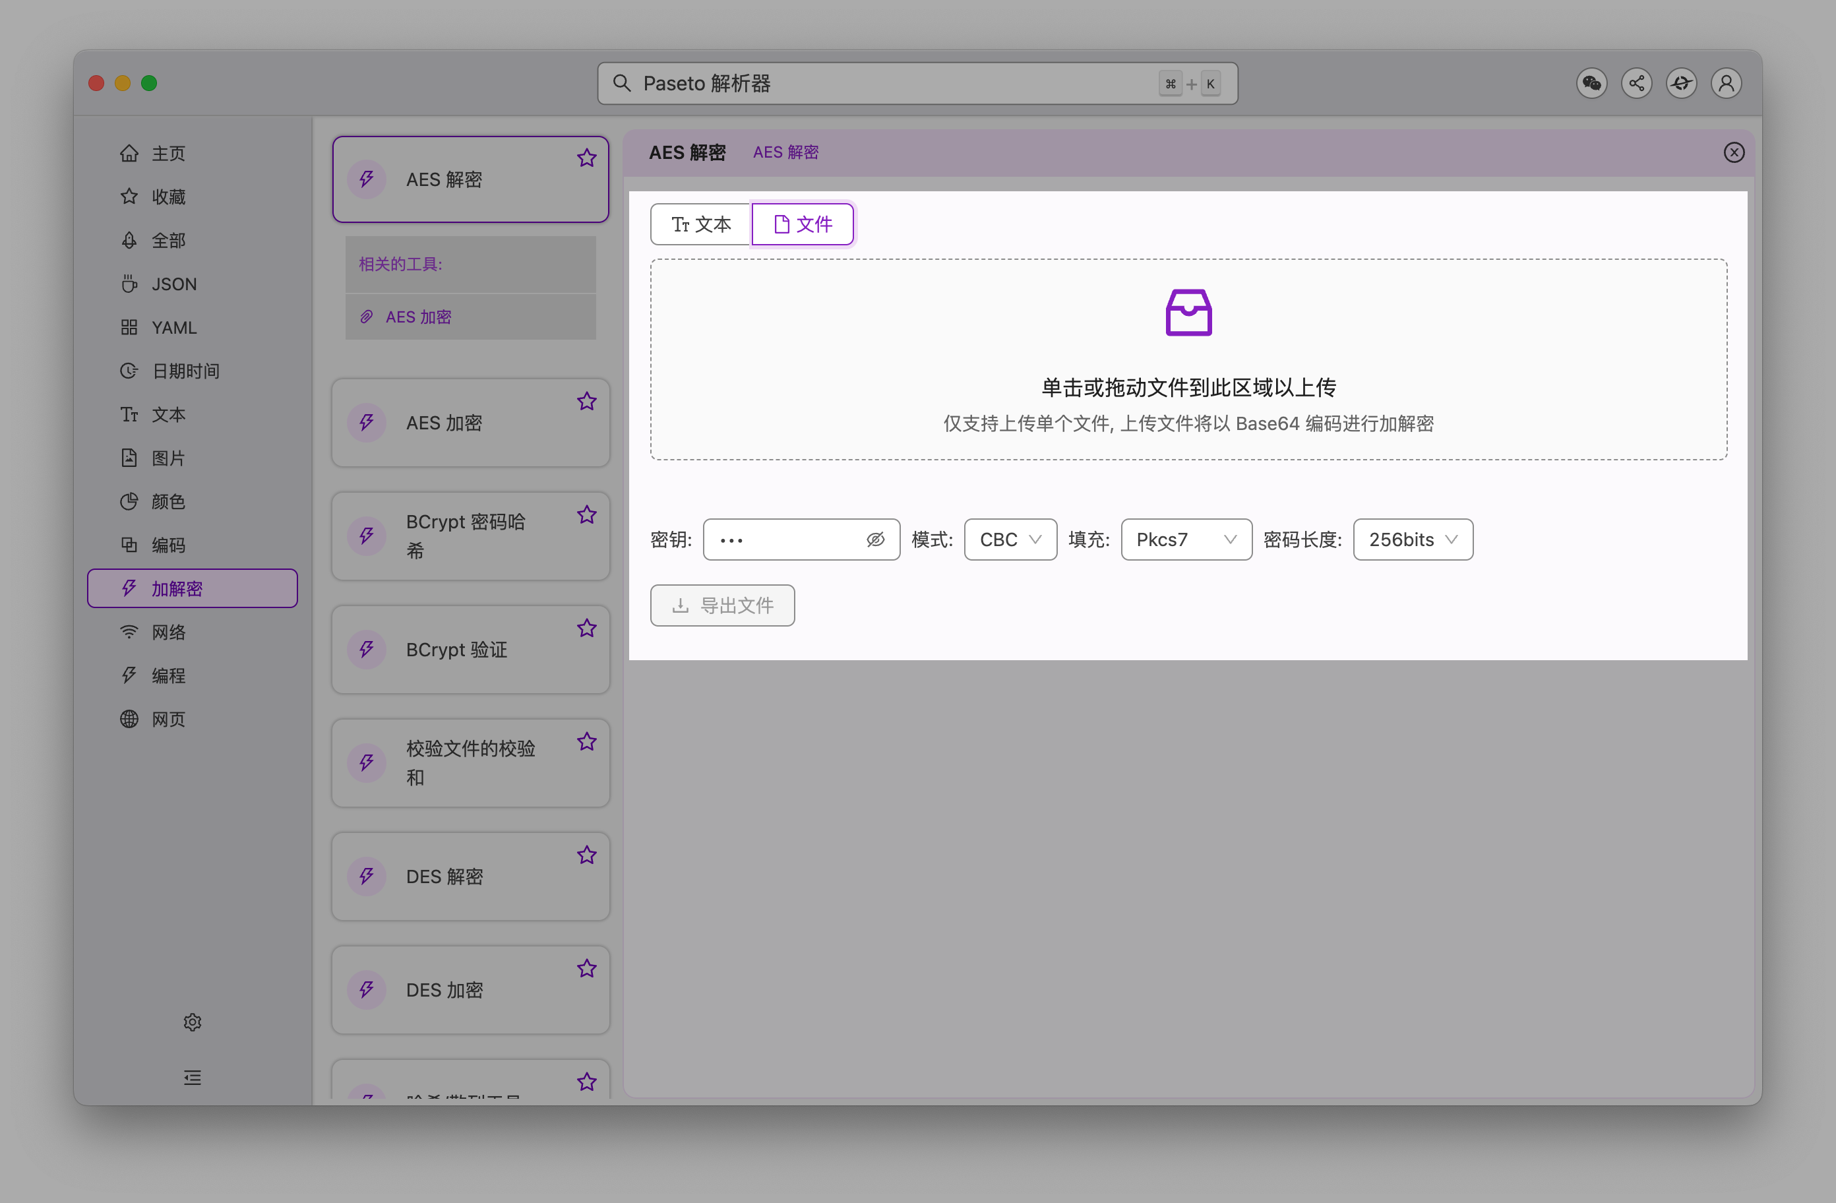Favorite the BCrypt 验证 star
Image resolution: width=1836 pixels, height=1203 pixels.
(x=587, y=628)
